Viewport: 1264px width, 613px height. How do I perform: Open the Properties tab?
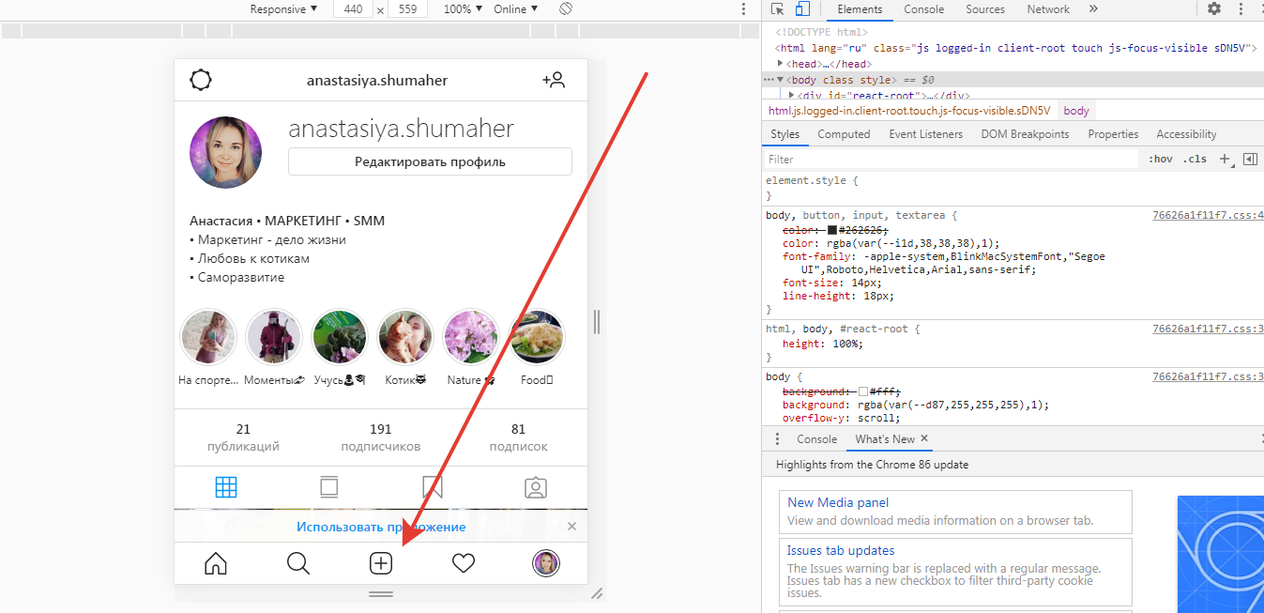pyautogui.click(x=1113, y=134)
